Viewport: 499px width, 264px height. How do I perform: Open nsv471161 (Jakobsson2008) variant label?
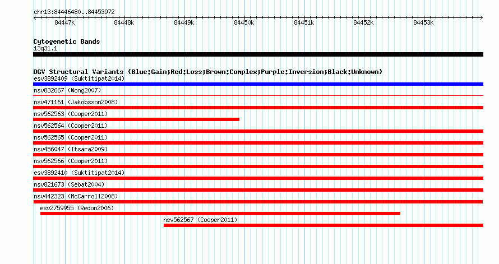point(76,102)
